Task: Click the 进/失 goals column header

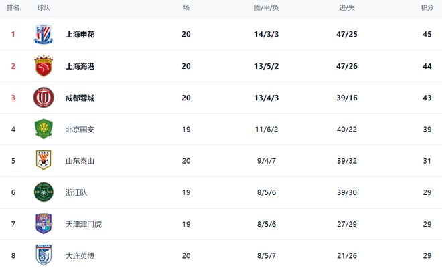Action: (x=346, y=7)
